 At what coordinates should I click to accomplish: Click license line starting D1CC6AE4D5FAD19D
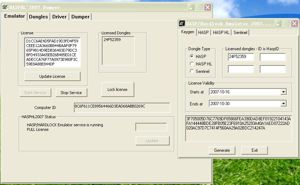click(x=52, y=41)
